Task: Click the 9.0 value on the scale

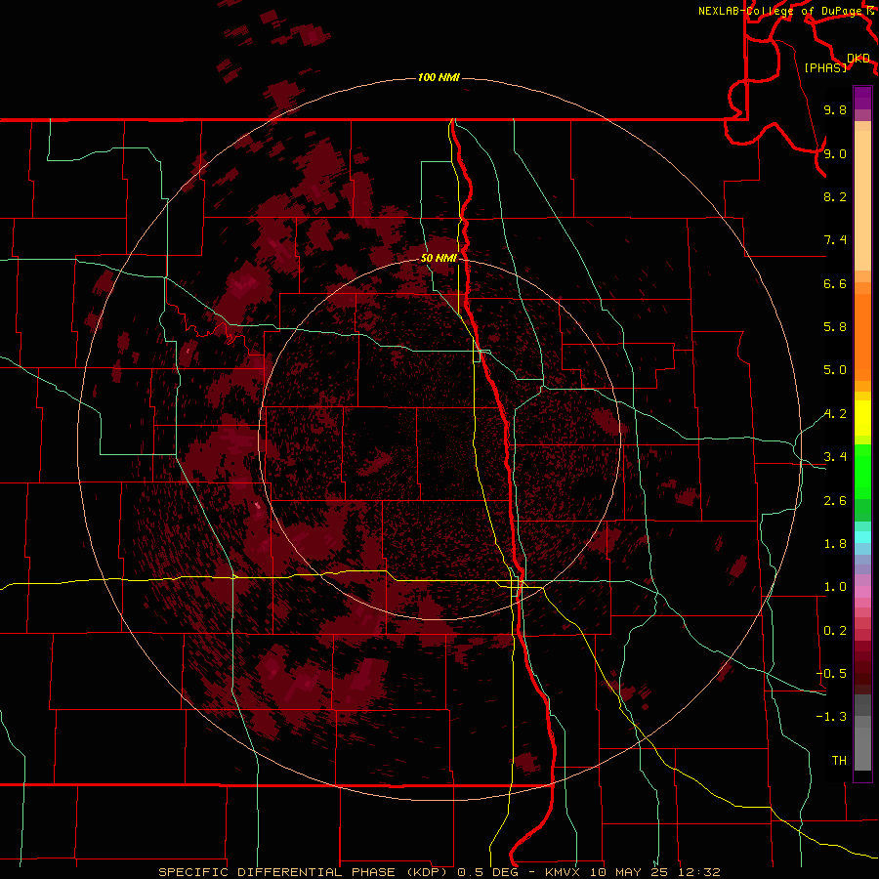Action: 835,153
